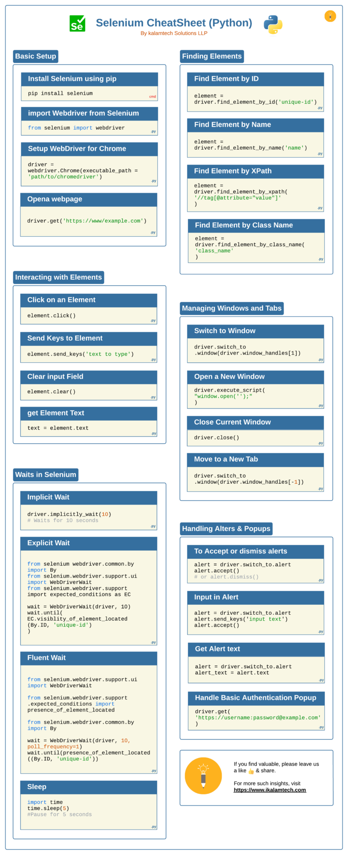The height and width of the screenshot is (855, 348).
Task: Click the 'pip install selenium' command text
Action: pos(60,93)
